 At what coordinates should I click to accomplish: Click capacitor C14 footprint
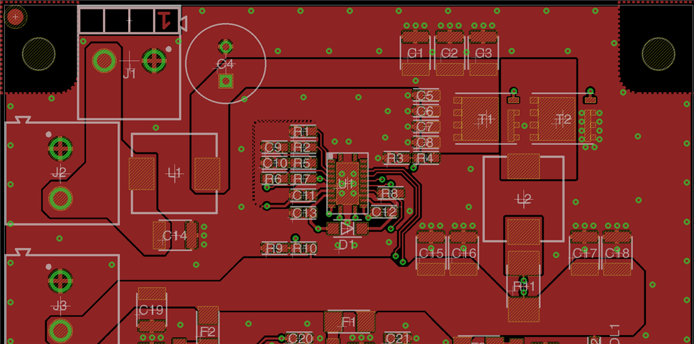pos(176,235)
